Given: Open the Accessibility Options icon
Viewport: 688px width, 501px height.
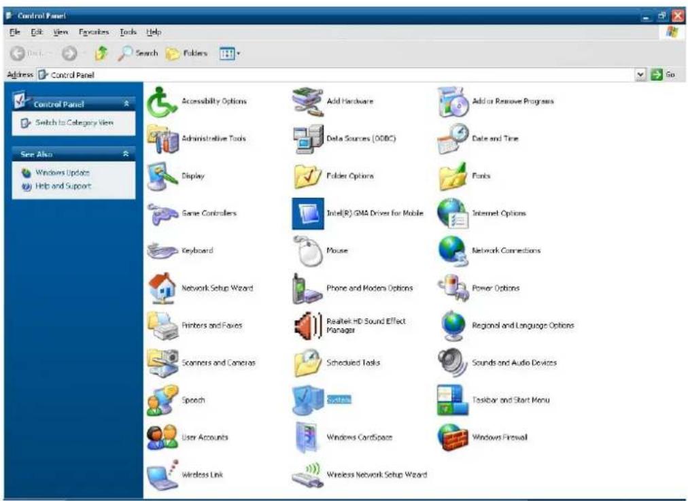Looking at the screenshot, I should (x=162, y=101).
